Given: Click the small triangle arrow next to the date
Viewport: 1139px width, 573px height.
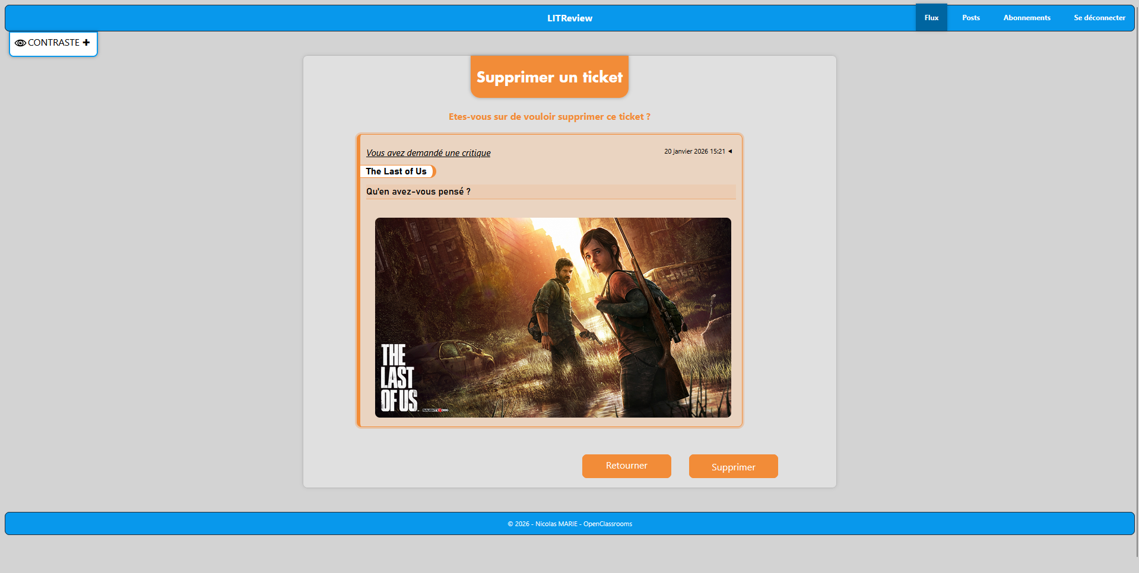Looking at the screenshot, I should [730, 151].
